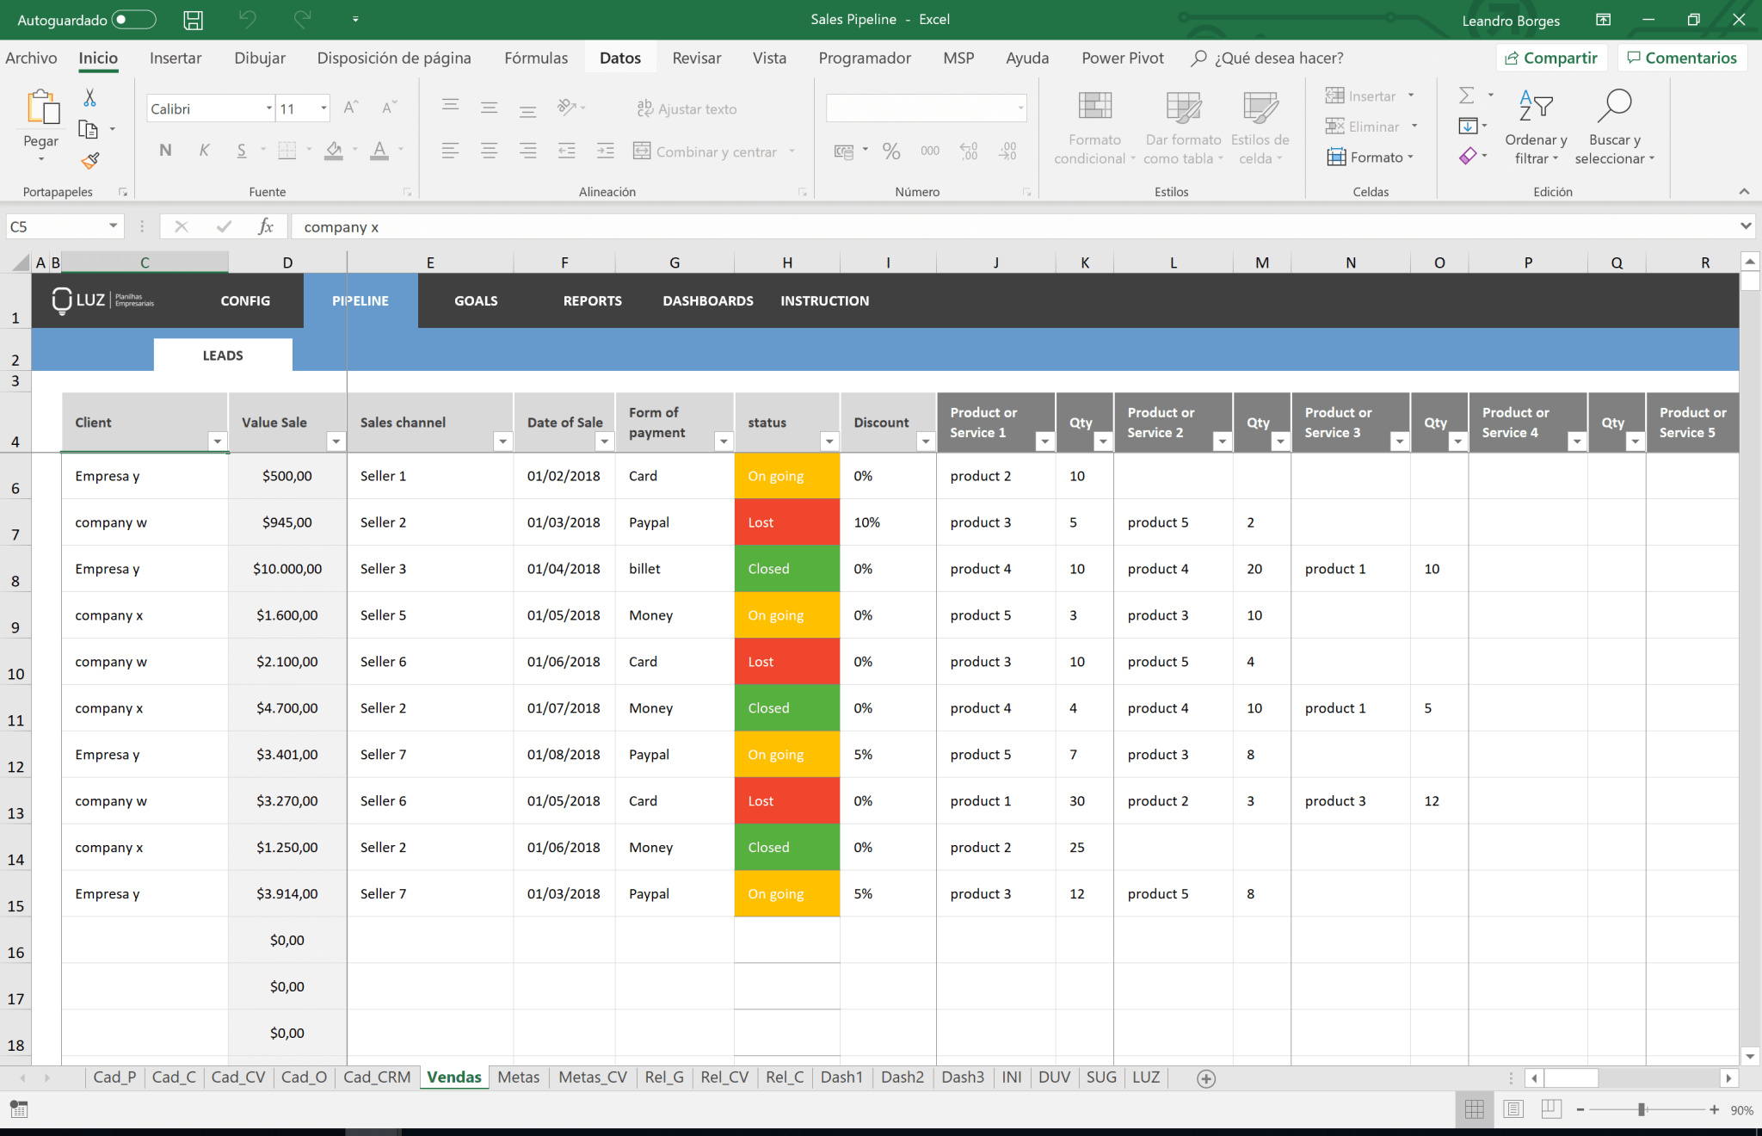Open the Client column filter dropdown
This screenshot has width=1762, height=1136.
[x=219, y=441]
